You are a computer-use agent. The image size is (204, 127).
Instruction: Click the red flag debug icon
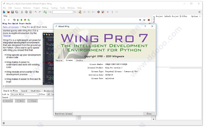point(103,12)
